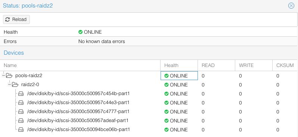Close the Status pools-raidz2 dialog
Viewport: 298px width, 137px height.
pos(291,6)
